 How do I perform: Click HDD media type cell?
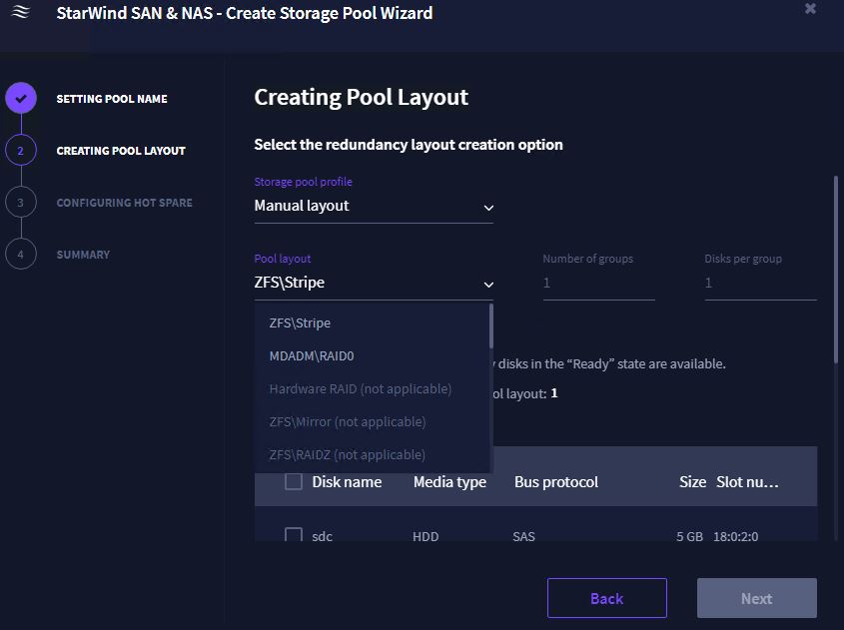pyautogui.click(x=425, y=536)
